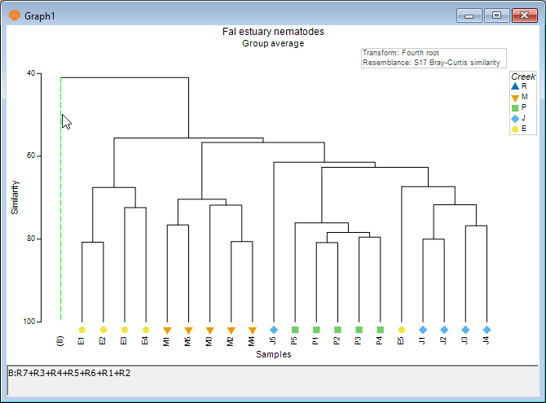The width and height of the screenshot is (546, 403).
Task: Maximize the Graph1 window
Action: click(x=495, y=15)
